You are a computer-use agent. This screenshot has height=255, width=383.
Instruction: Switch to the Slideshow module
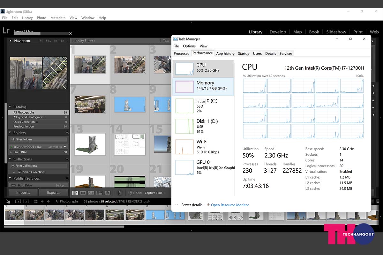pos(336,32)
